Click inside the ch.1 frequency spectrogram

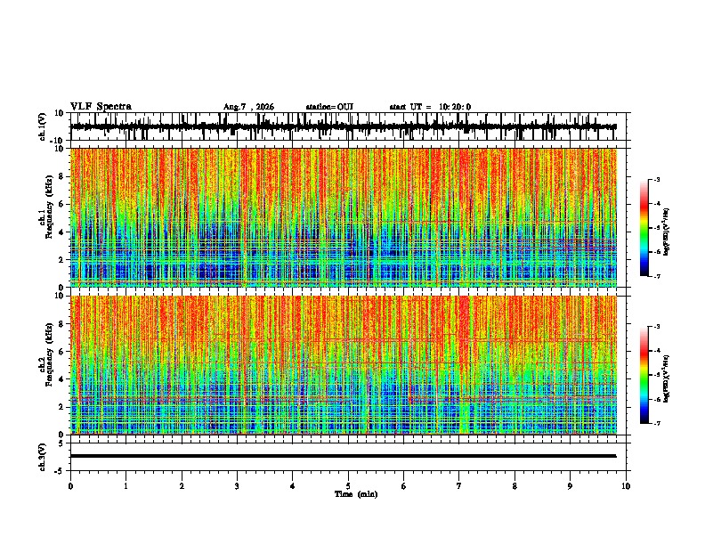coord(344,217)
